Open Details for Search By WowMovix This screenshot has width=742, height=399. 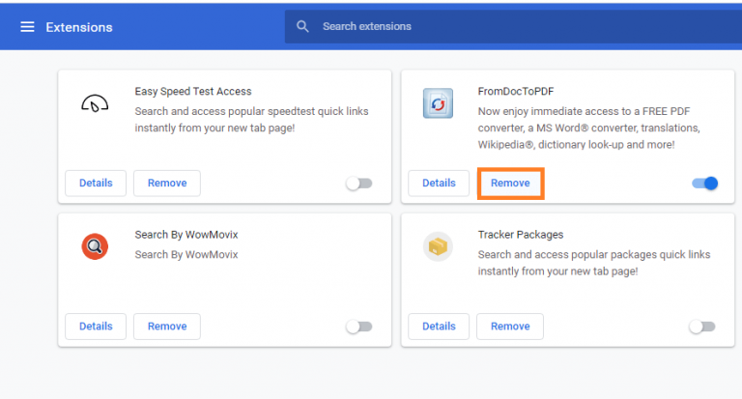96,327
